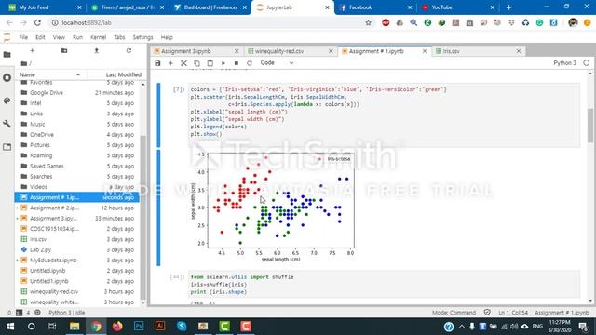The width and height of the screenshot is (596, 335).
Task: Select COSC19151034 notebook file
Action: (x=77, y=229)
